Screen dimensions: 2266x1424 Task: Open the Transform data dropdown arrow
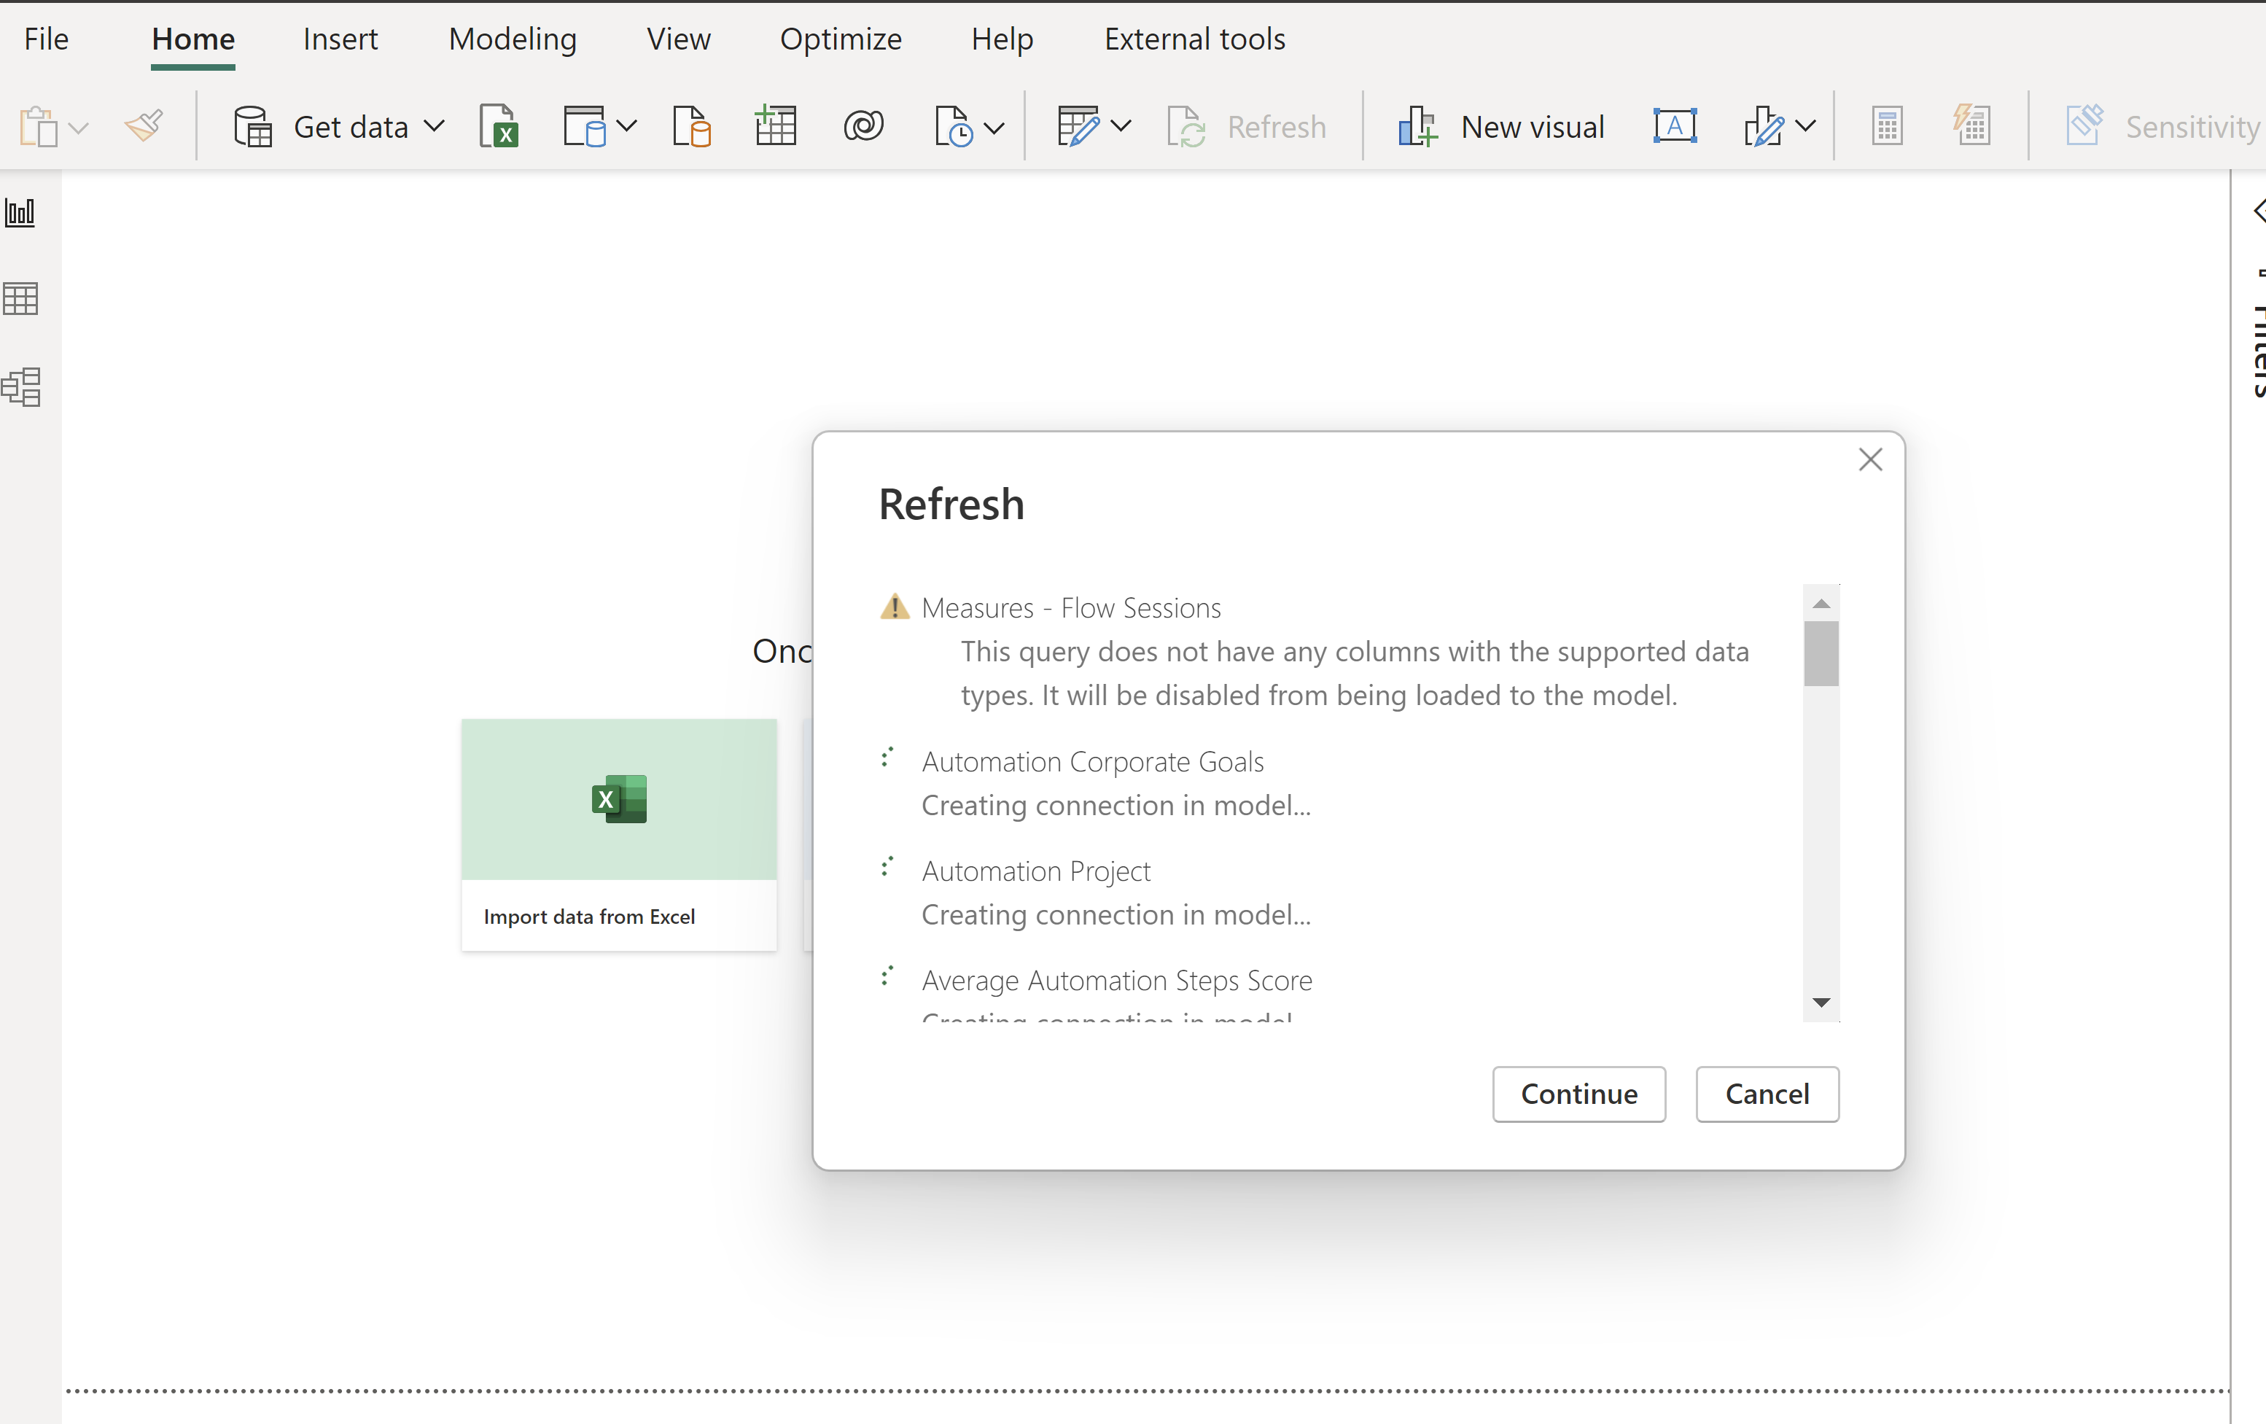point(1121,126)
